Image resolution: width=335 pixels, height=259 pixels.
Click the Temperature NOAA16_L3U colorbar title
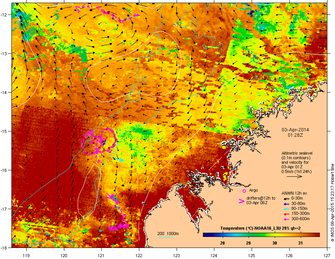(x=260, y=228)
